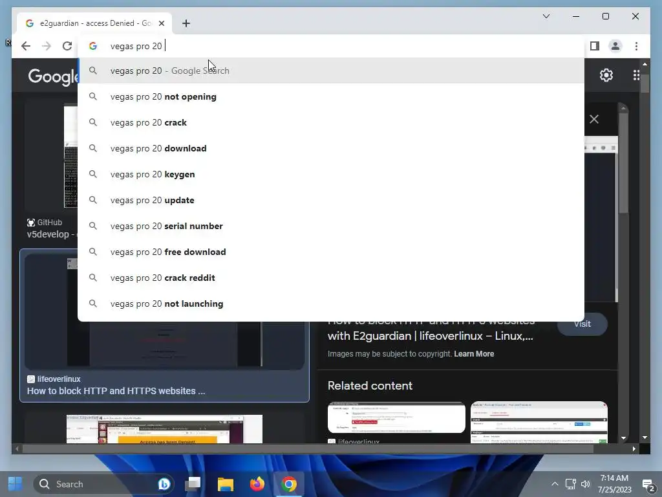This screenshot has height=497, width=662.
Task: Click the Google logo
Action: [x=53, y=77]
